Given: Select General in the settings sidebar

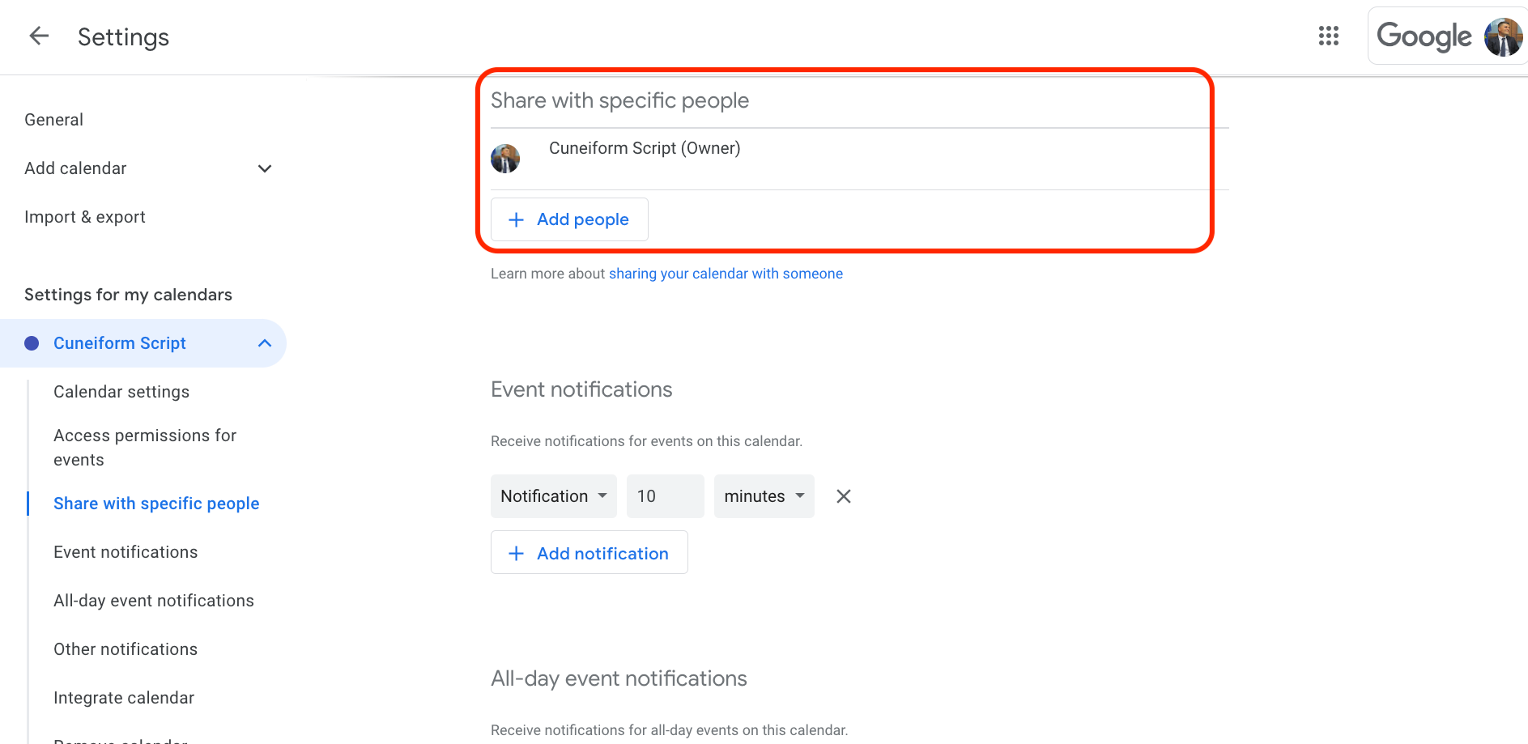Looking at the screenshot, I should point(53,119).
